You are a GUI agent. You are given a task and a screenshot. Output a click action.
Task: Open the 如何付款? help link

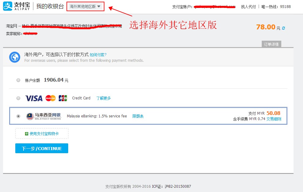pyautogui.click(x=98, y=55)
